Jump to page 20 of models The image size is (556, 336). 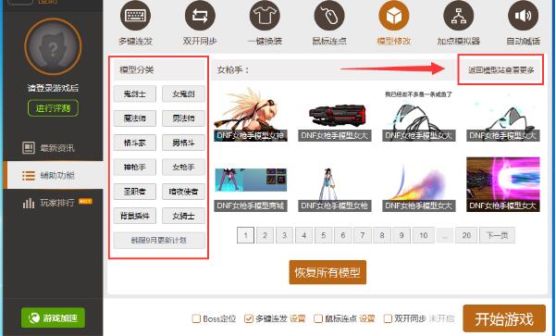click(x=466, y=235)
